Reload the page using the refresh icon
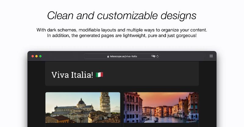The image size is (244, 127). (x=157, y=56)
